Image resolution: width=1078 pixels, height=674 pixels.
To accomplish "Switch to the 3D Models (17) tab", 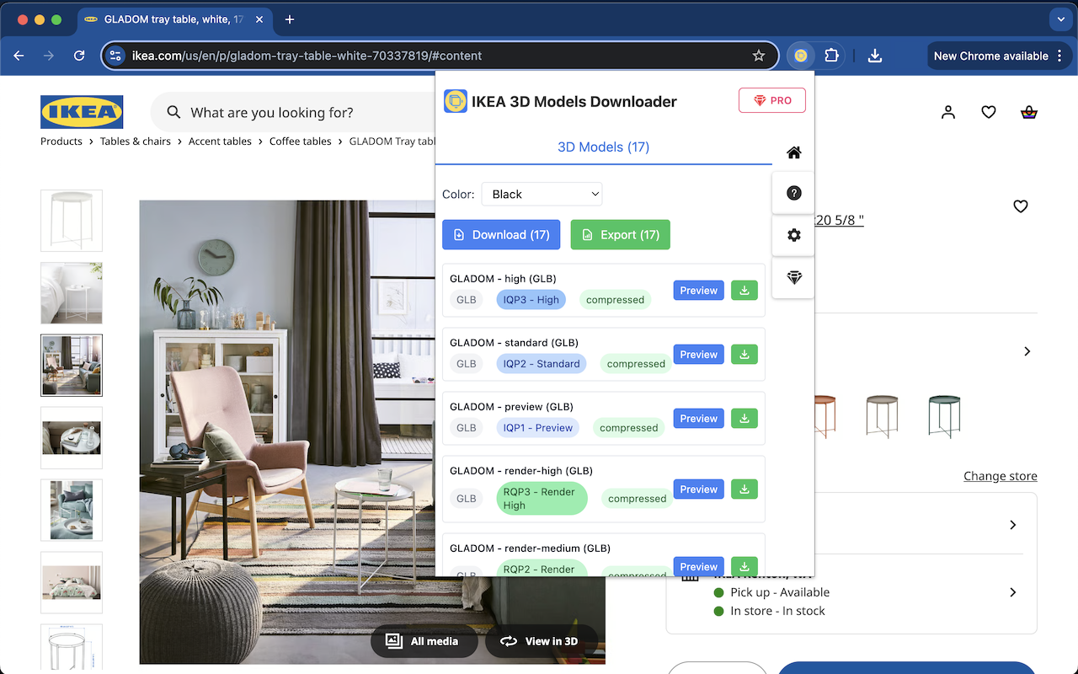I will click(603, 147).
